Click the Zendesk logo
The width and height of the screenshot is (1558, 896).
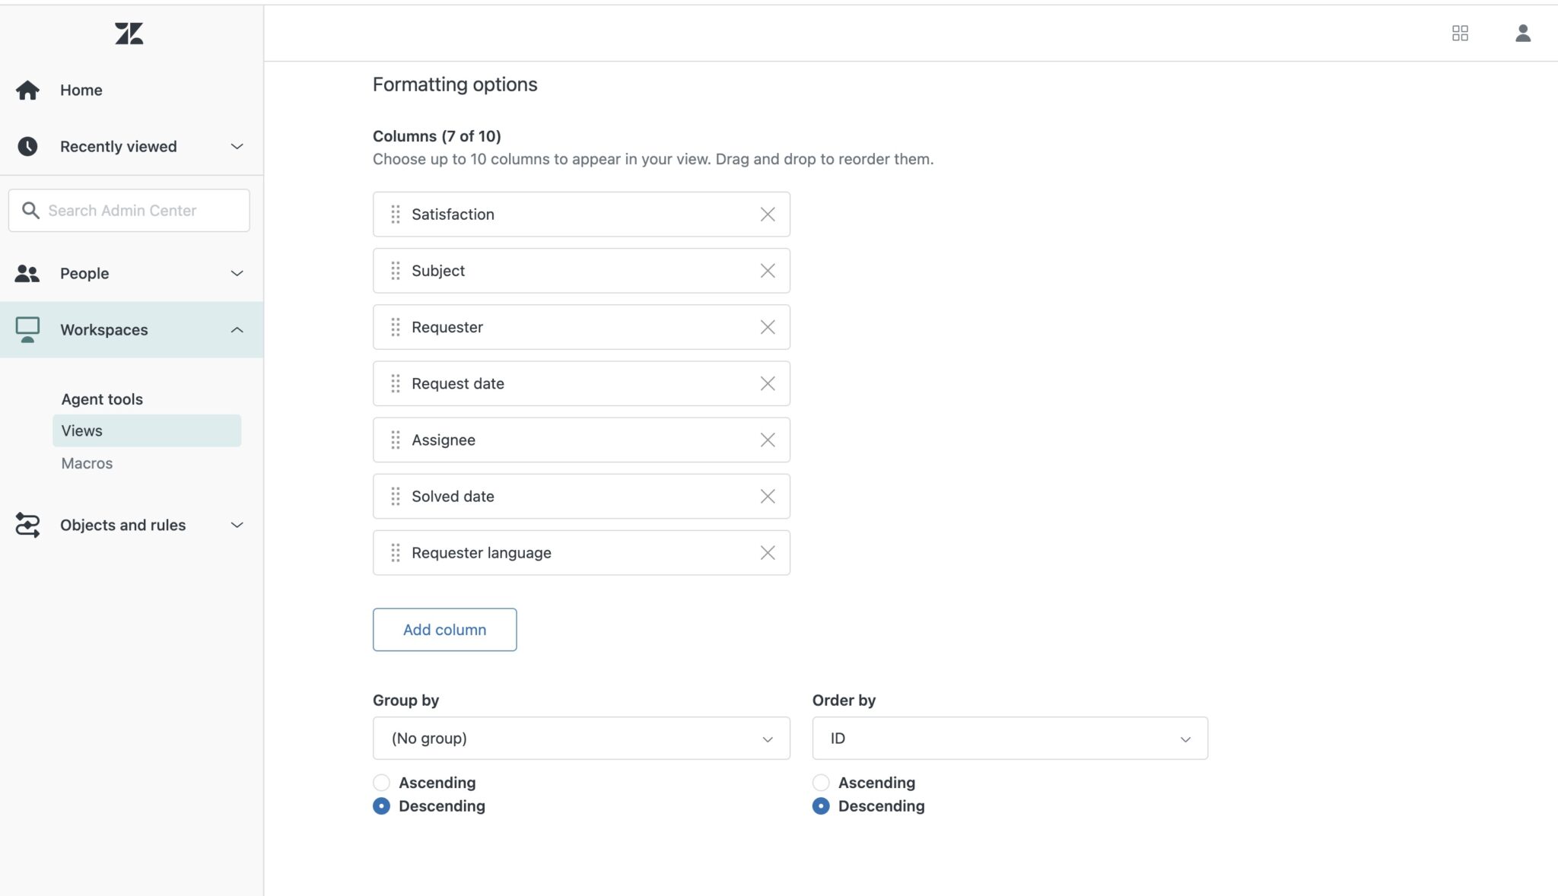pyautogui.click(x=129, y=33)
